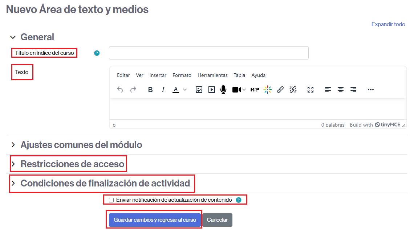This screenshot has height=230, width=418.
Task: Center align the text
Action: 341,90
